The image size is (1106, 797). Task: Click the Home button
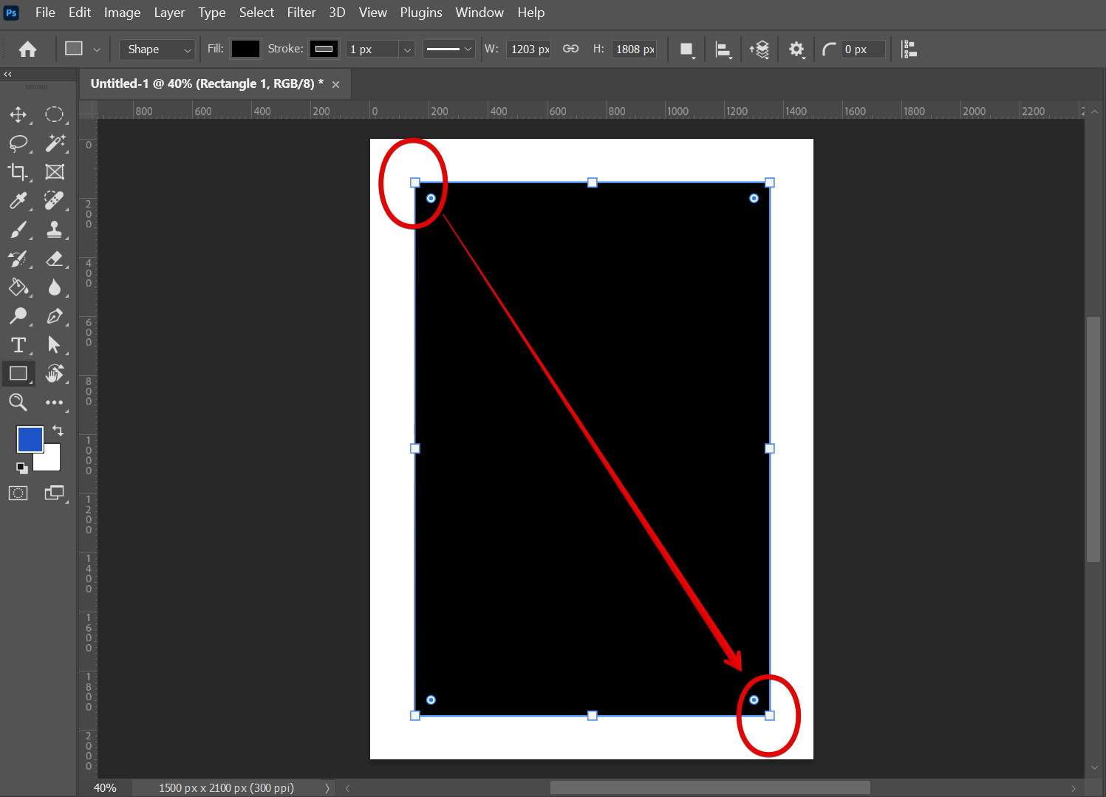[28, 49]
